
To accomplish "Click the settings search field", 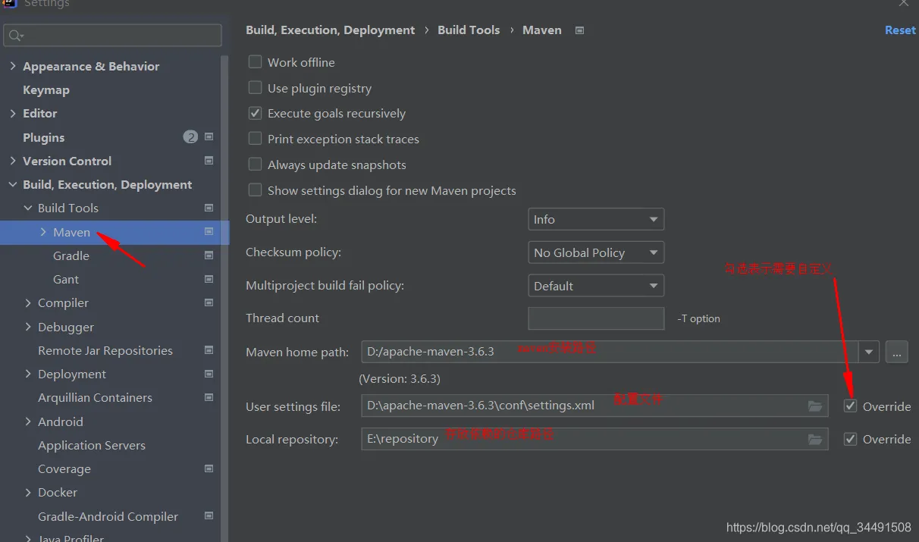I will (x=113, y=36).
